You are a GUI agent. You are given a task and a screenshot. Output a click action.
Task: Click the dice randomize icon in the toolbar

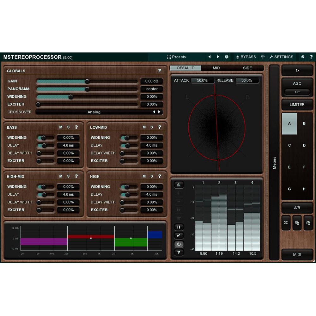(x=227, y=57)
